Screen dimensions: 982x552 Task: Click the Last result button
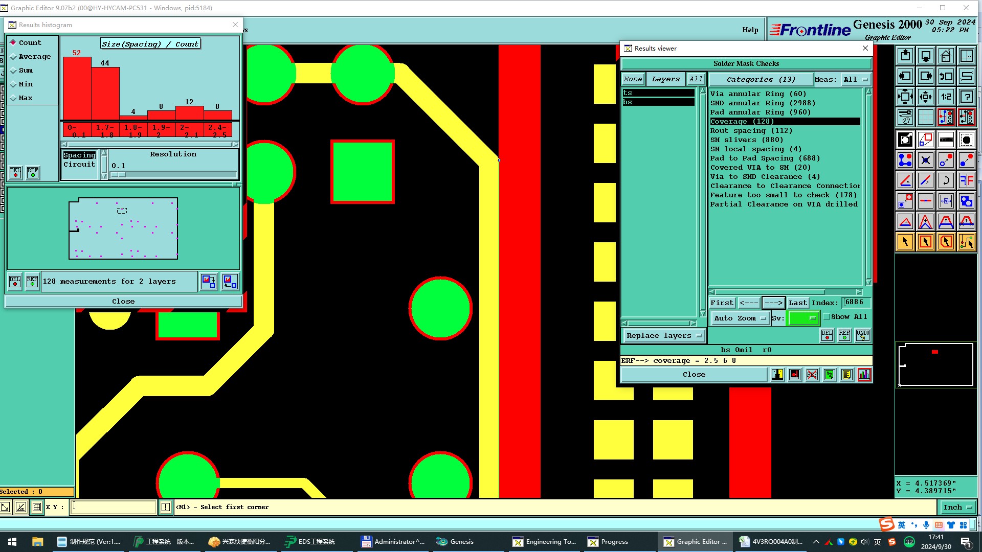(x=797, y=303)
